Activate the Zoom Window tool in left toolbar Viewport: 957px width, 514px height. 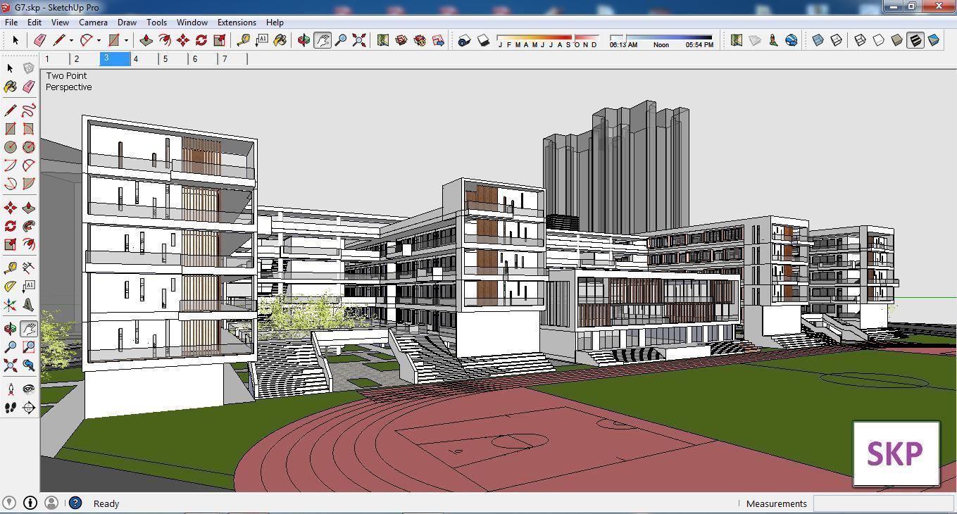click(28, 347)
